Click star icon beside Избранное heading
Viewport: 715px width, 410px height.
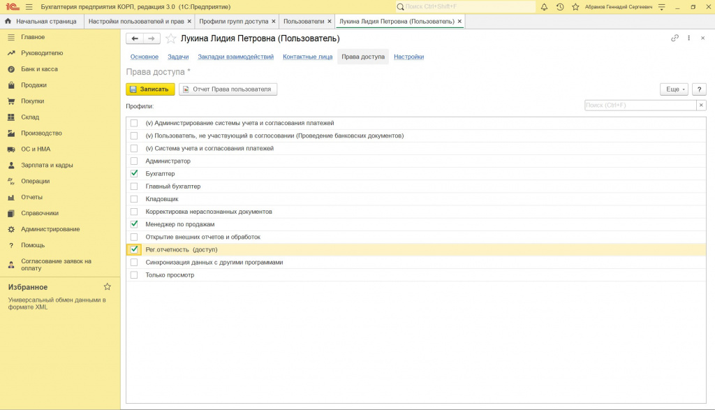click(107, 287)
